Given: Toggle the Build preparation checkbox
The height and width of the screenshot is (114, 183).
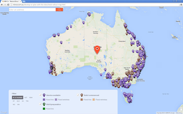Looking at the screenshot, I should (40, 104).
